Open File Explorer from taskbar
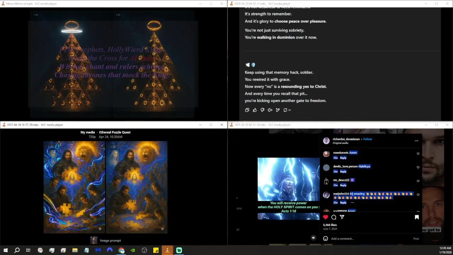Image resolution: width=453 pixels, height=255 pixels. [x=75, y=250]
